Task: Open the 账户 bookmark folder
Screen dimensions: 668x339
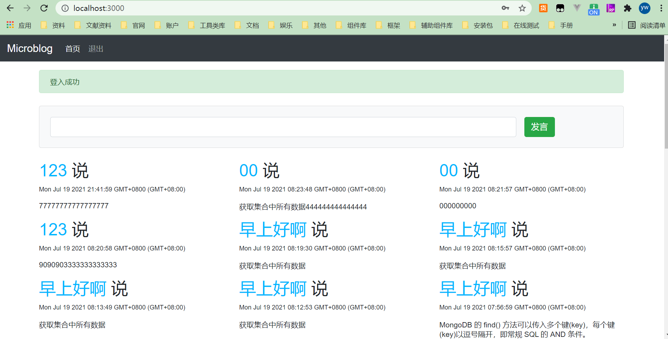Action: [x=166, y=25]
